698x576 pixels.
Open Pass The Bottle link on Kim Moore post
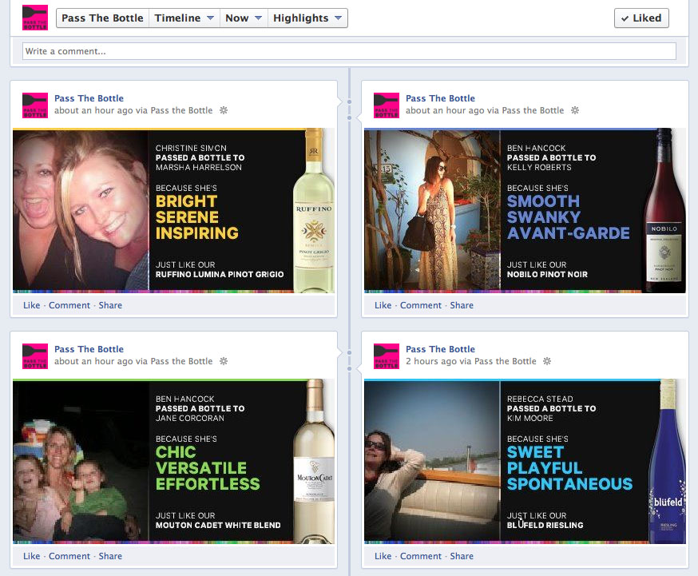tap(440, 349)
